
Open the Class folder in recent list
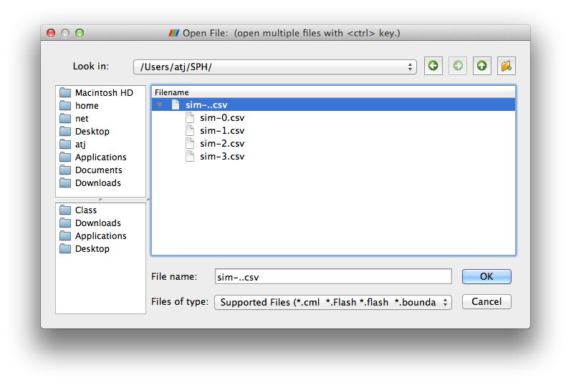[x=85, y=210]
